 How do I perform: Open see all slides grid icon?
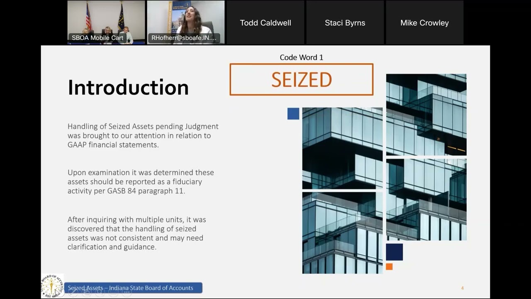point(87,292)
